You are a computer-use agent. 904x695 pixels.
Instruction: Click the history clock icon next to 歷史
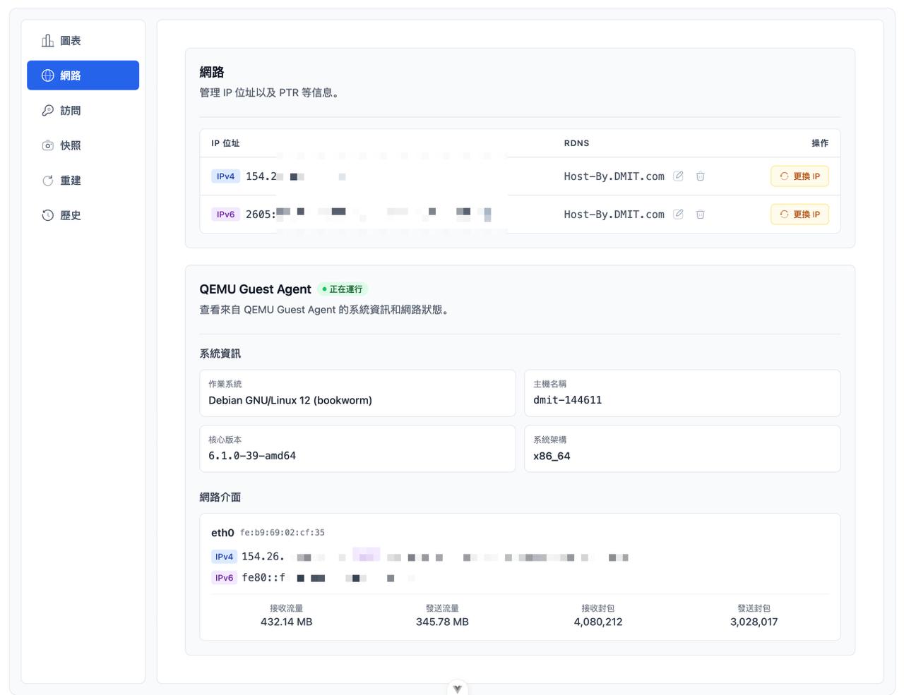(47, 215)
